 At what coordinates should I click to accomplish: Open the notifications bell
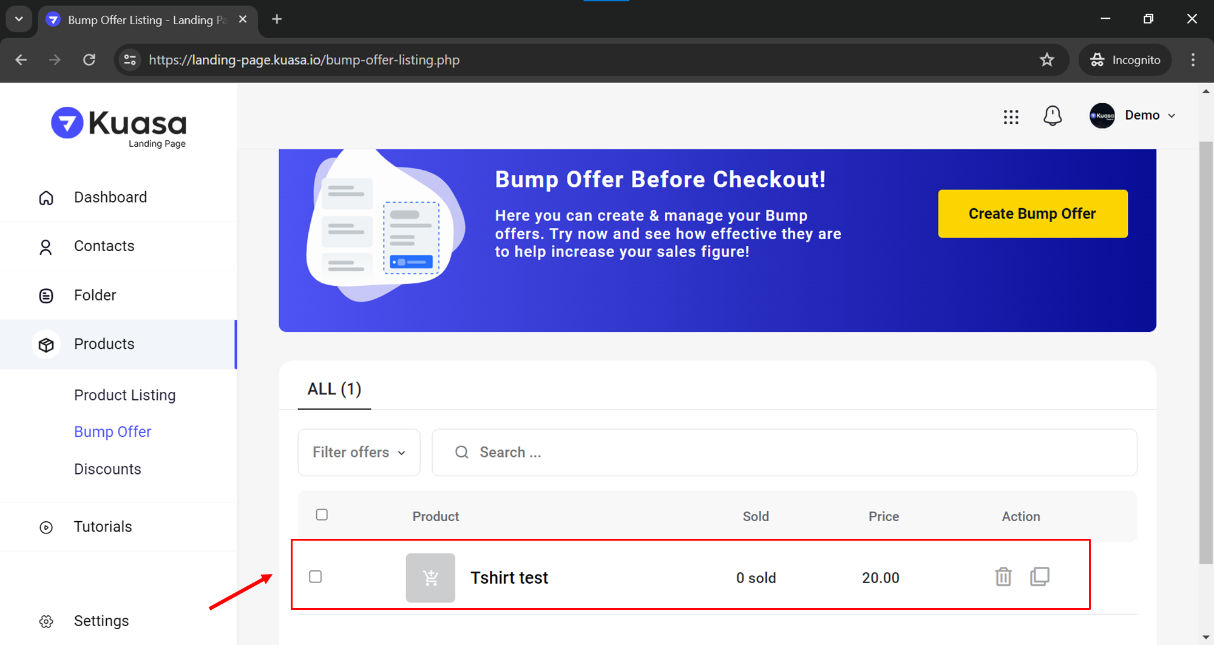(x=1052, y=115)
